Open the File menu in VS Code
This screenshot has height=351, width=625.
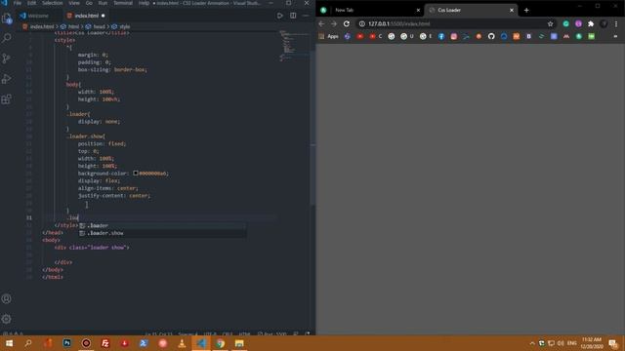18,3
